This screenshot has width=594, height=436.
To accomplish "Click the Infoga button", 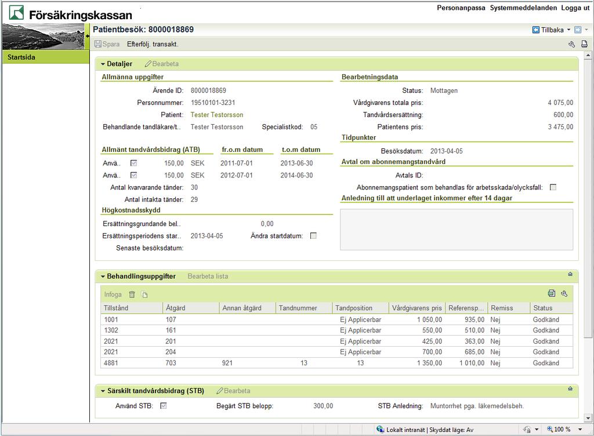I will [x=113, y=295].
